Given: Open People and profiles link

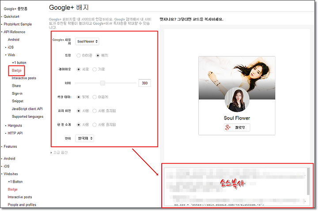Looking at the screenshot, I should [22, 205].
